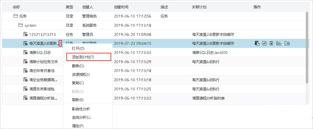Click the vertical scrollbar of the task list
The width and height of the screenshot is (313, 129).
pyautogui.click(x=307, y=48)
